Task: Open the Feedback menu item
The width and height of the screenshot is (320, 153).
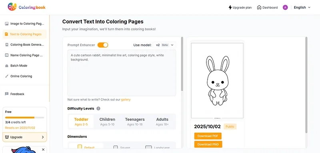Action: [25, 94]
